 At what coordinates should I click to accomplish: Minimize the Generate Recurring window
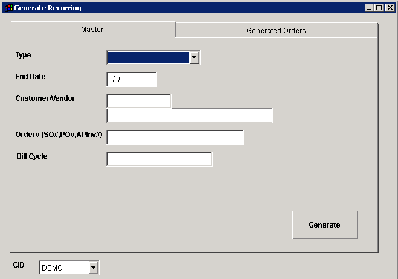[x=369, y=8]
